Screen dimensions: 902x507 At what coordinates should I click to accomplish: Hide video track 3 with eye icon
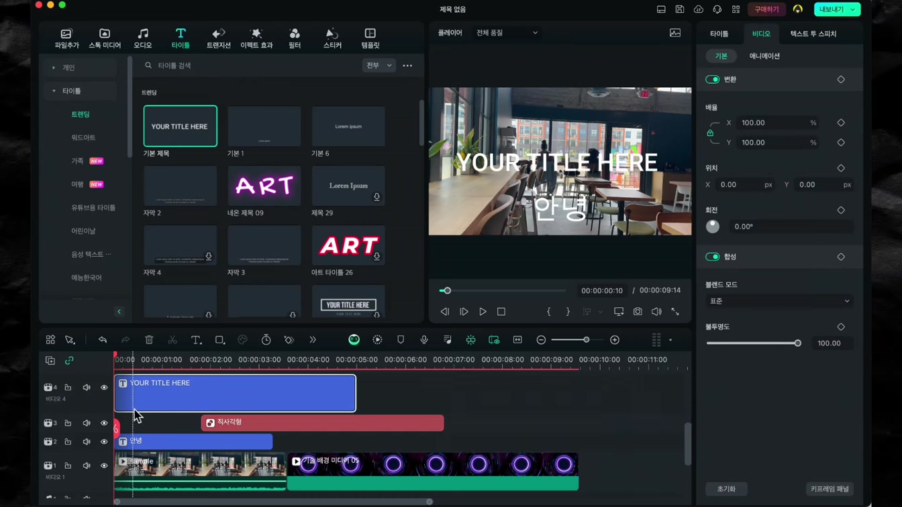pos(104,423)
